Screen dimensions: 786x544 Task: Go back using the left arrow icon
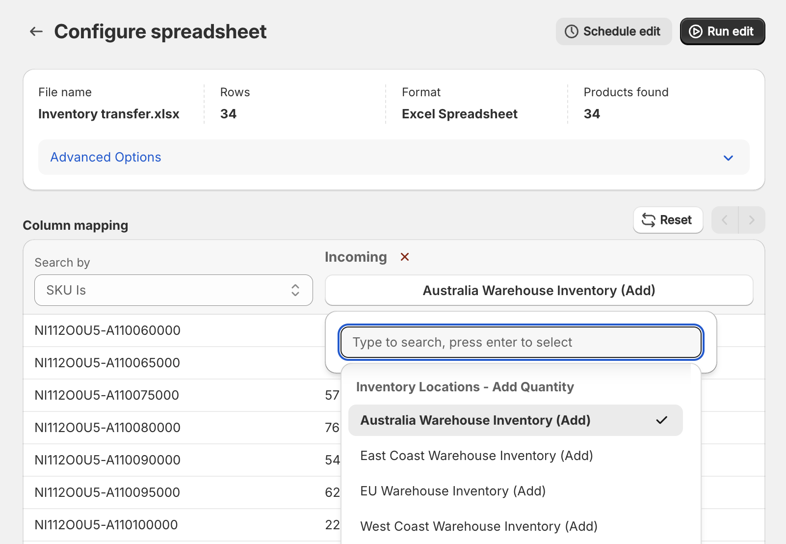[x=36, y=31]
